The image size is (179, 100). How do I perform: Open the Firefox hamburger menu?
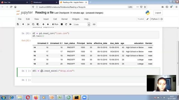176,7
